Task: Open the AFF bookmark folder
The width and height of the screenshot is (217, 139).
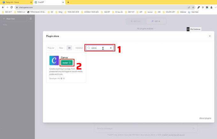Action: (x=139, y=12)
